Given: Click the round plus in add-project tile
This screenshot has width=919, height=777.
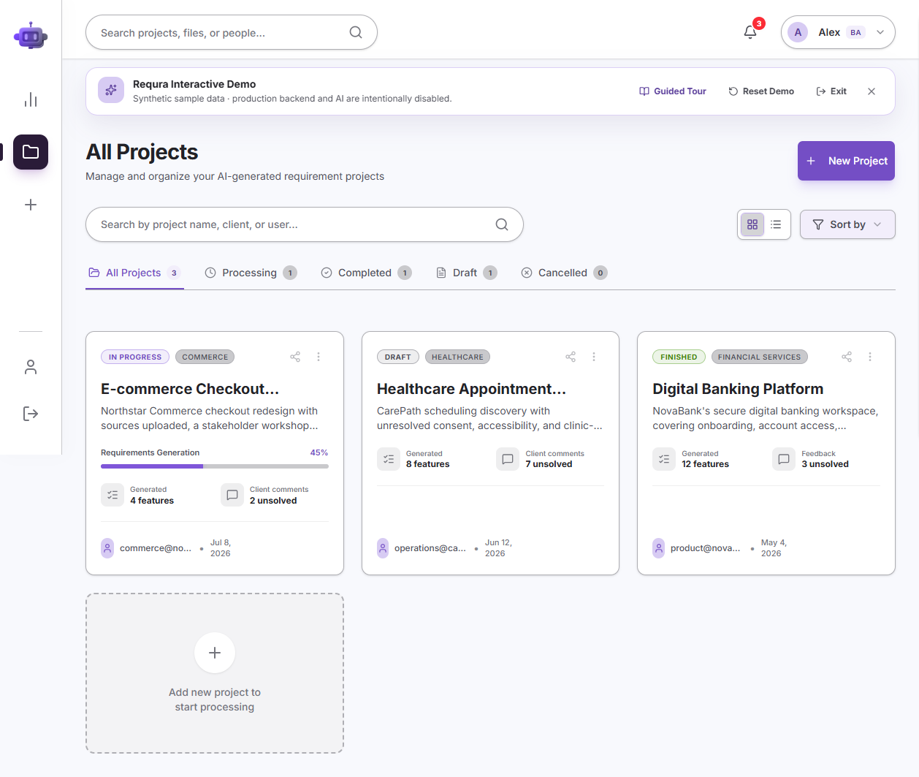Looking at the screenshot, I should tap(215, 653).
